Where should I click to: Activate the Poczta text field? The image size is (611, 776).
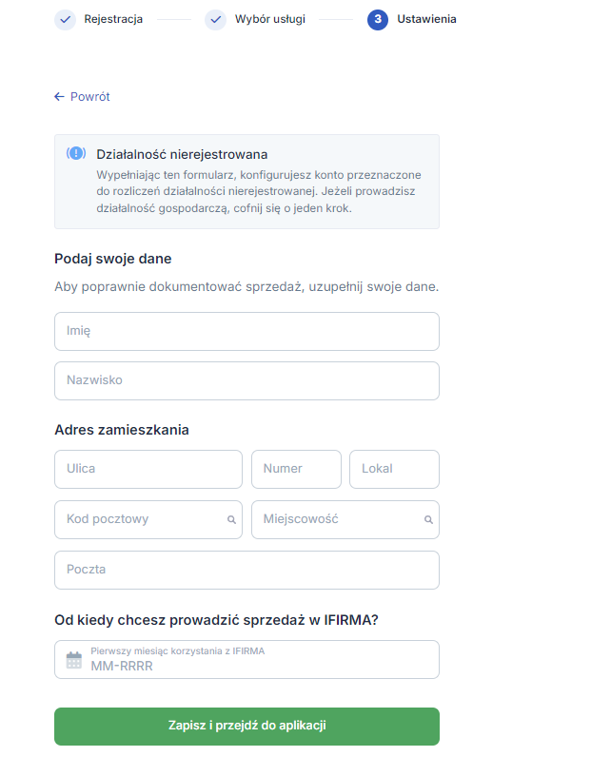246,570
